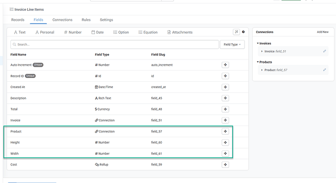Add an Attachments field
Viewport: 336px width, 183px height.
[x=180, y=32]
